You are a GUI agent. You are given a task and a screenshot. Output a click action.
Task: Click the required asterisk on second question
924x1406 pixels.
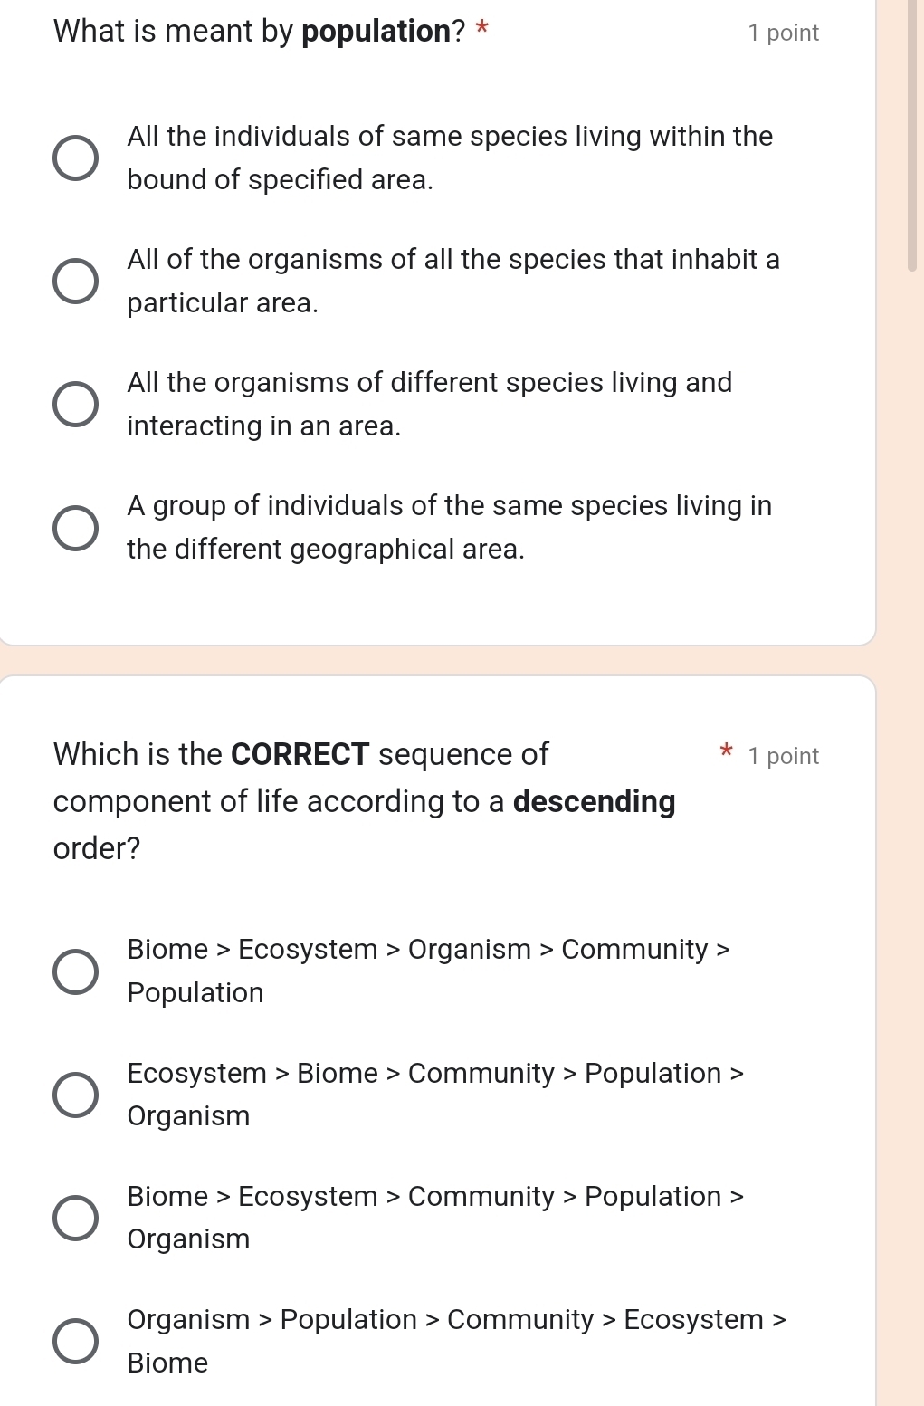click(x=726, y=753)
